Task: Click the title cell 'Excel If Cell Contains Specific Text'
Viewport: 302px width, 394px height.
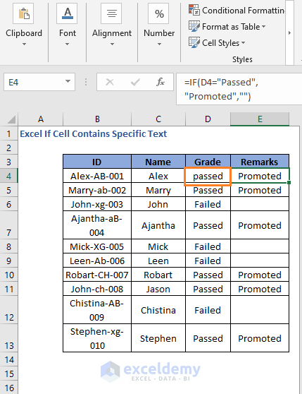Action: pyautogui.click(x=93, y=133)
